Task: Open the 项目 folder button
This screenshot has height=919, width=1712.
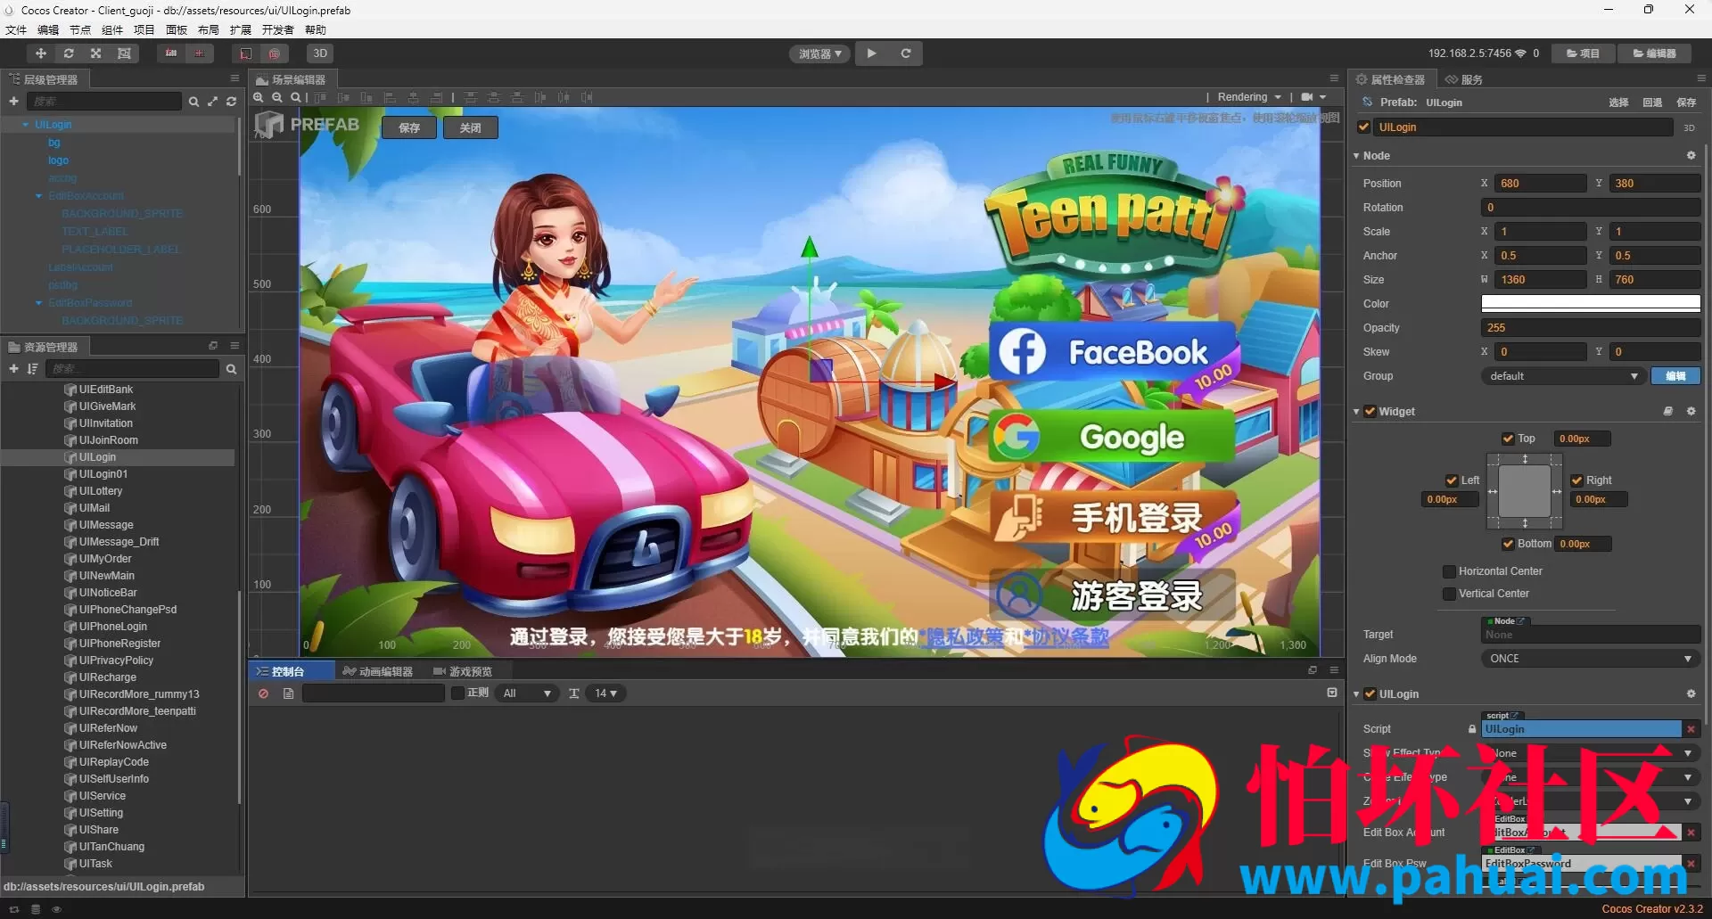Action: (x=1583, y=53)
